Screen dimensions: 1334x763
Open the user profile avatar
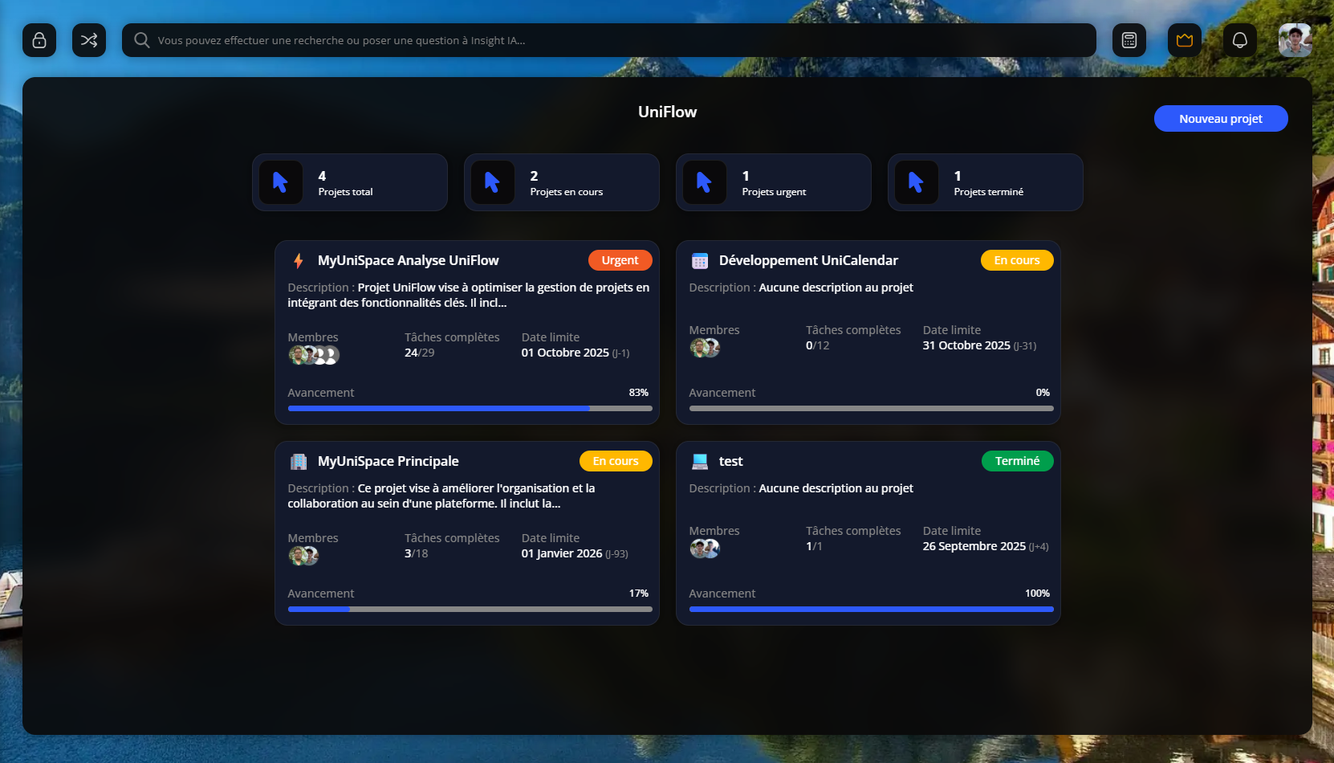1295,40
